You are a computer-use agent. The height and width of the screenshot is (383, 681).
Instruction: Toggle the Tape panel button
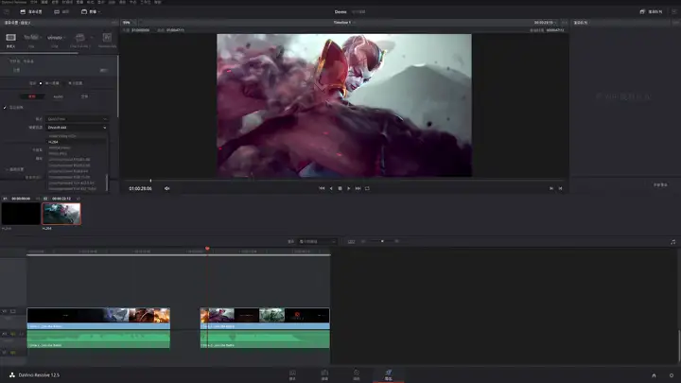61,11
